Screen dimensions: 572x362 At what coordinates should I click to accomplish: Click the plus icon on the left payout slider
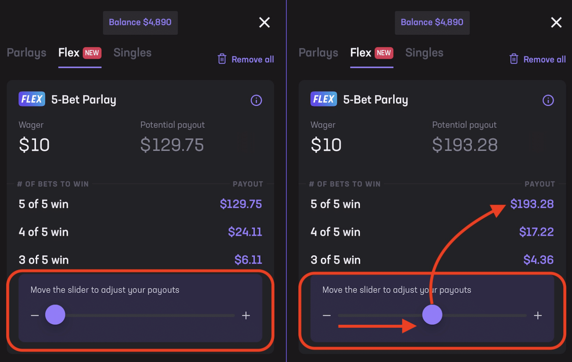pos(246,315)
